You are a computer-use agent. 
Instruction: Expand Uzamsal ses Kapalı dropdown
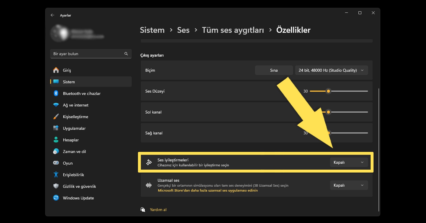coord(349,185)
